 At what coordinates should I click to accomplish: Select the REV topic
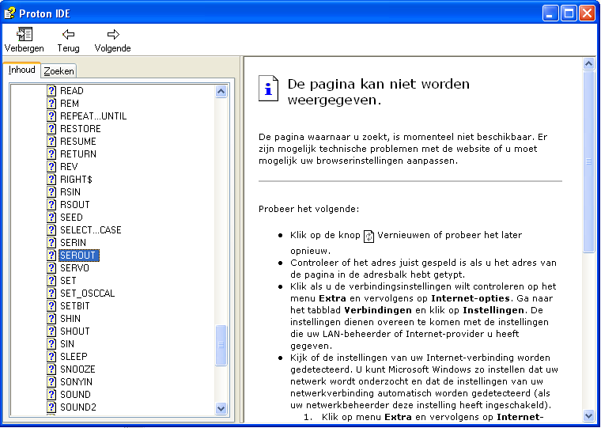pos(69,167)
